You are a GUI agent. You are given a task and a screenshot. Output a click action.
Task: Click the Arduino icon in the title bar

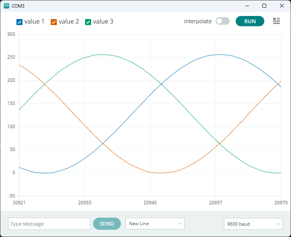click(x=6, y=6)
